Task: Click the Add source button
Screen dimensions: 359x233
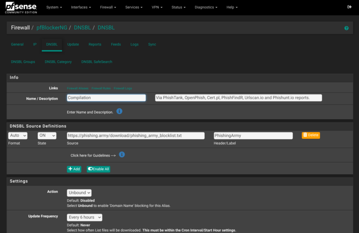Action: coord(74,169)
